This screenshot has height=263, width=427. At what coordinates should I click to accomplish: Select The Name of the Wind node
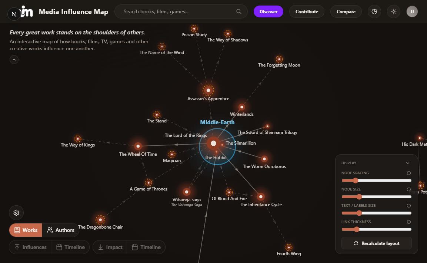point(162,47)
